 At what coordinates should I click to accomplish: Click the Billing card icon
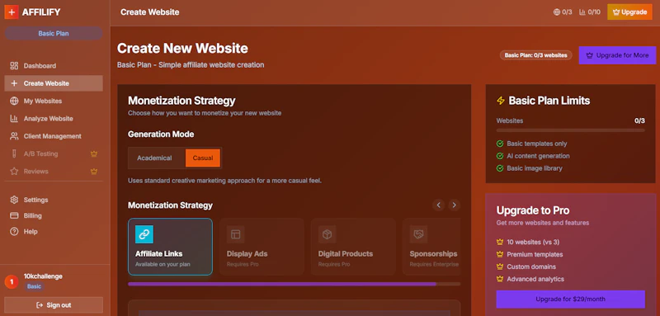[x=14, y=216]
